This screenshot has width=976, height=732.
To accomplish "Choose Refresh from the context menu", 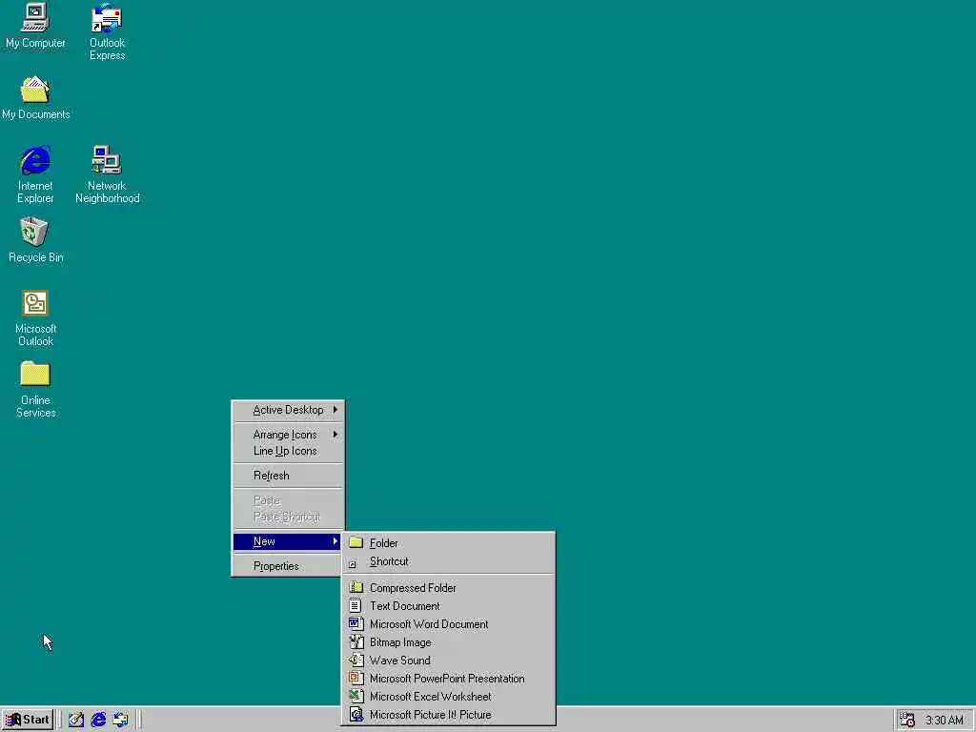I will click(288, 476).
